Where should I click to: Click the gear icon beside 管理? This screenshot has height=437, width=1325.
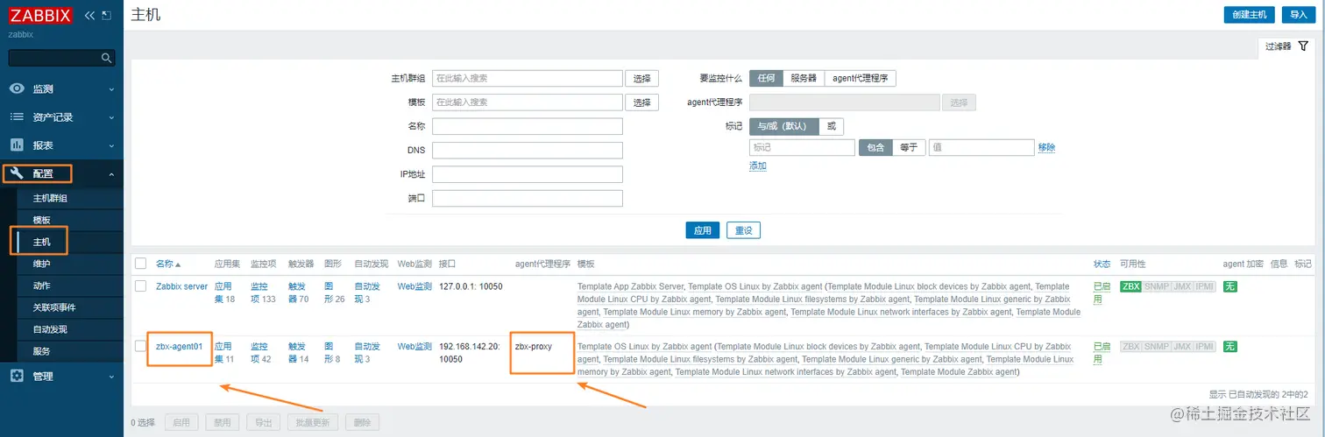pos(17,376)
